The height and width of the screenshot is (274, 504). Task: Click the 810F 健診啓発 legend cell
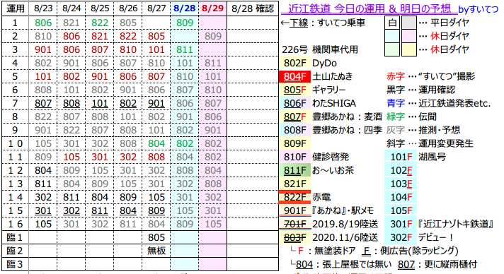[294, 157]
